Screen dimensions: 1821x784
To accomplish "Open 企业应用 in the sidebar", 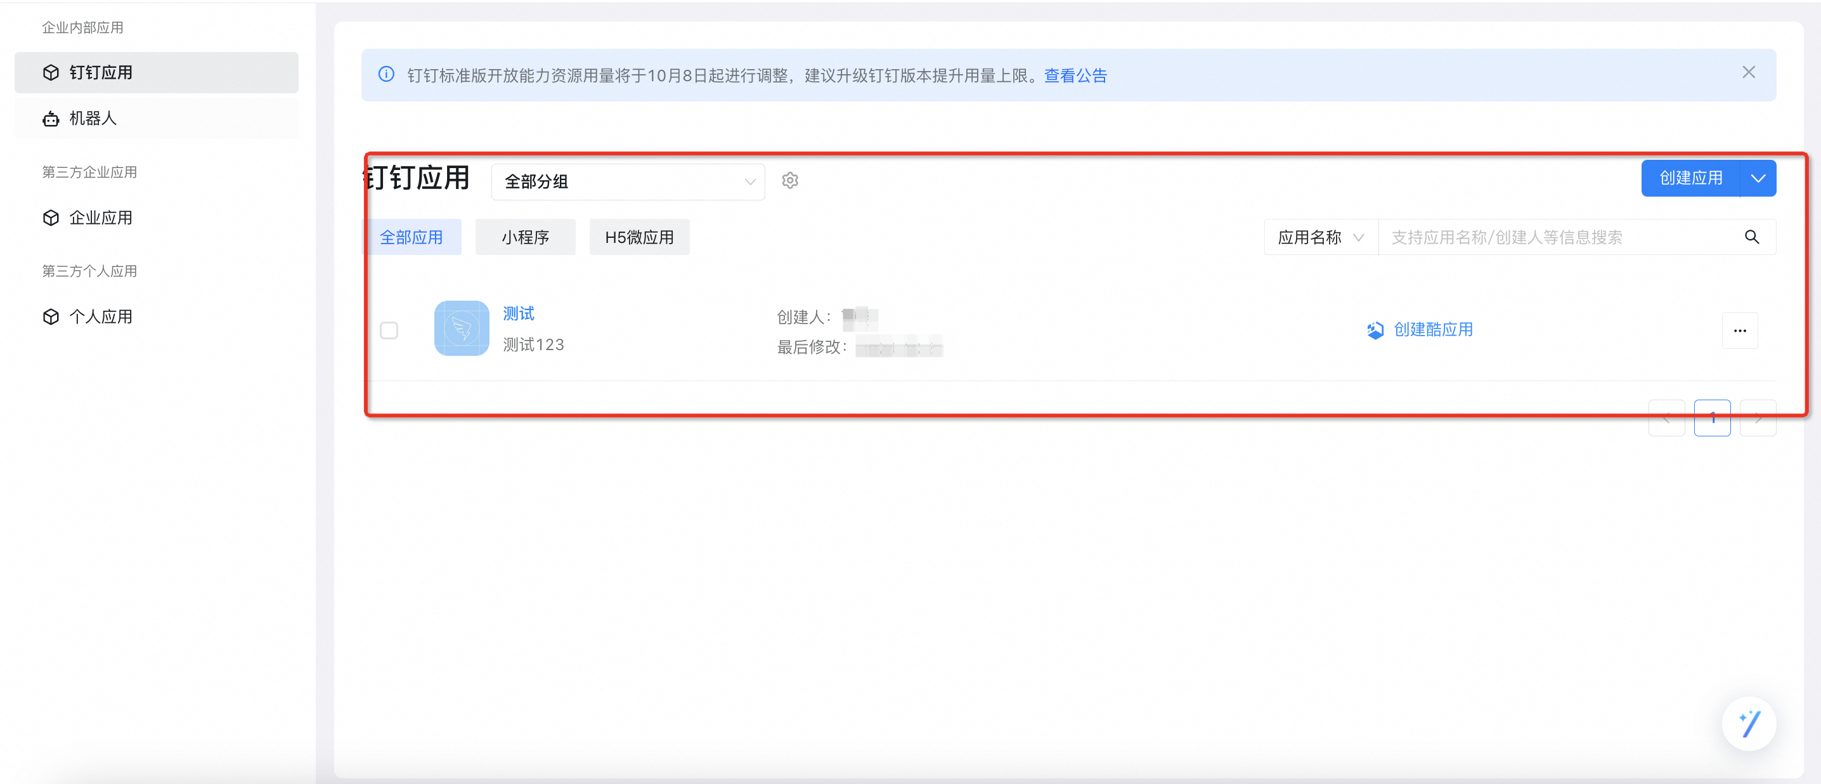I will tap(156, 218).
